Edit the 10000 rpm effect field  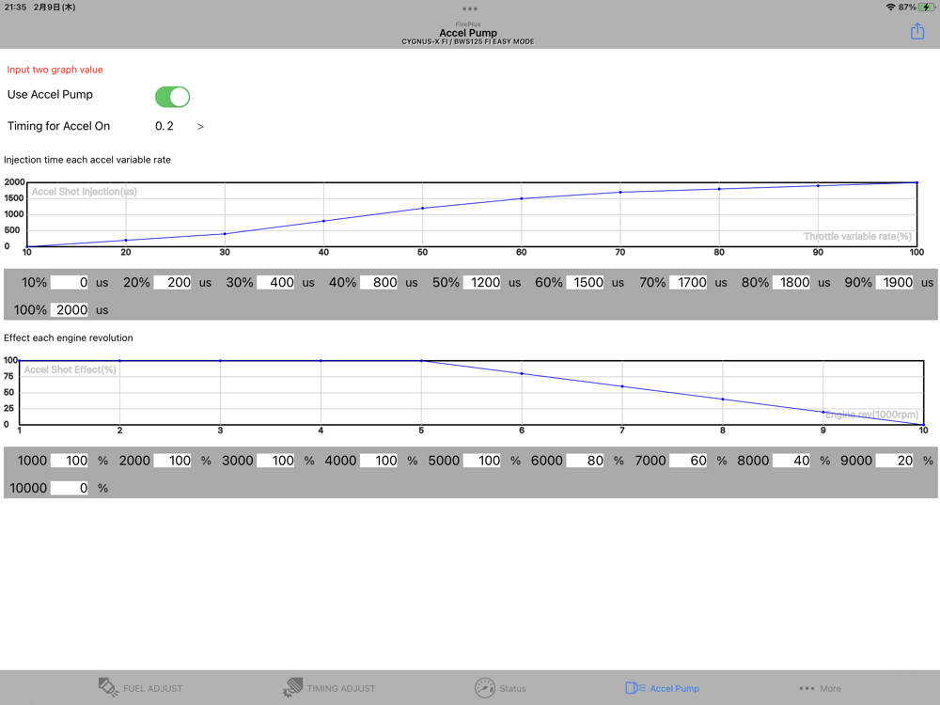69,488
